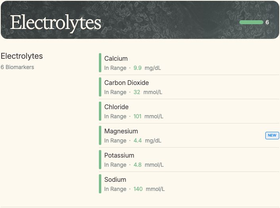Click the '6 Biomarkers' subtitle text
280x208 pixels.
coord(17,67)
